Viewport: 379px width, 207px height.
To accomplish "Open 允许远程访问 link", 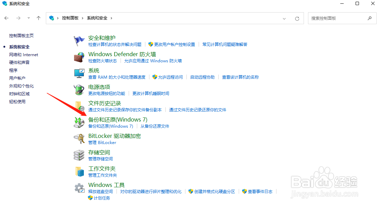I will tap(170, 77).
